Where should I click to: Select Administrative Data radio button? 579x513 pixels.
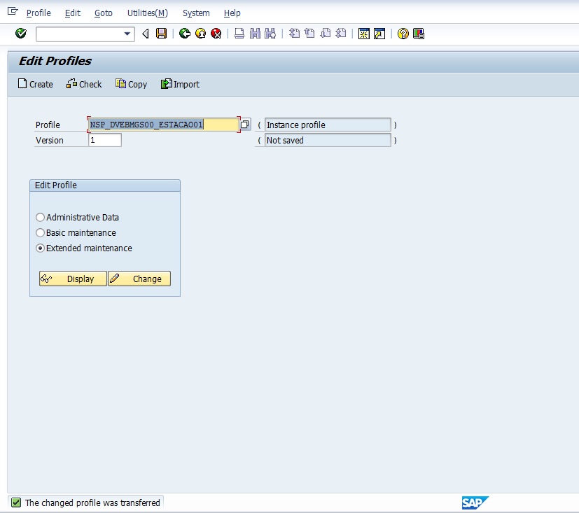pos(41,218)
